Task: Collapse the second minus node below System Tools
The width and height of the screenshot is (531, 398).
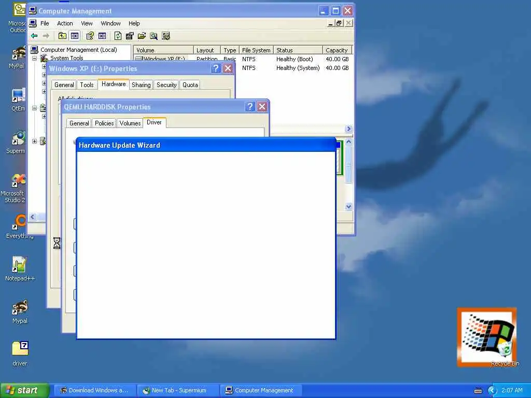Action: [35, 108]
